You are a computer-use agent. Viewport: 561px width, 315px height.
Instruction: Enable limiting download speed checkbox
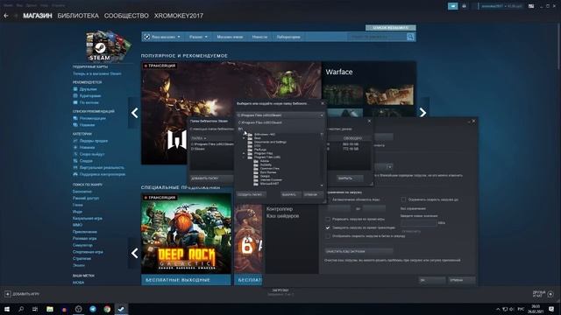coord(403,199)
